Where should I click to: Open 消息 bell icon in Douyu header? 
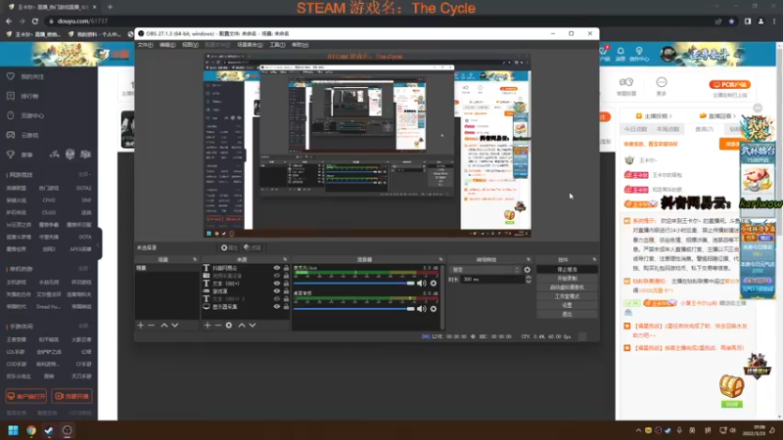click(621, 54)
